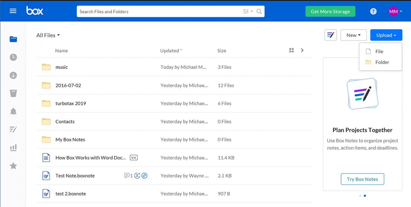
Task: Open Notifications via the bell icon
Action: point(13,111)
